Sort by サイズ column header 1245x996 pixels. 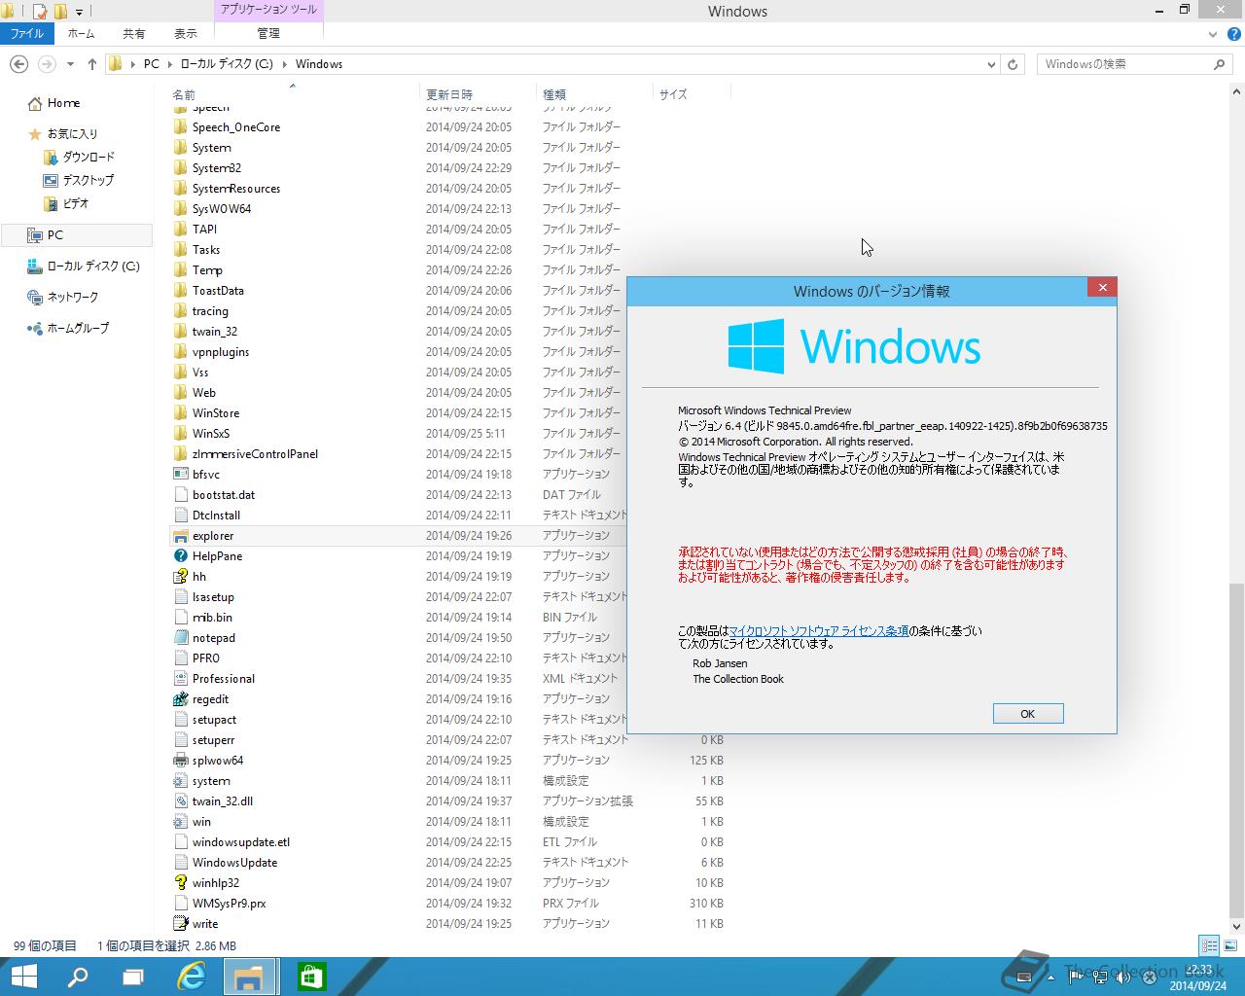point(692,94)
